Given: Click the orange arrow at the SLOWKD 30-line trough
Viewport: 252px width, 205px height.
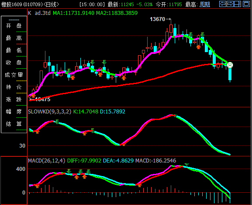Looking at the screenshot, I should [124, 145].
